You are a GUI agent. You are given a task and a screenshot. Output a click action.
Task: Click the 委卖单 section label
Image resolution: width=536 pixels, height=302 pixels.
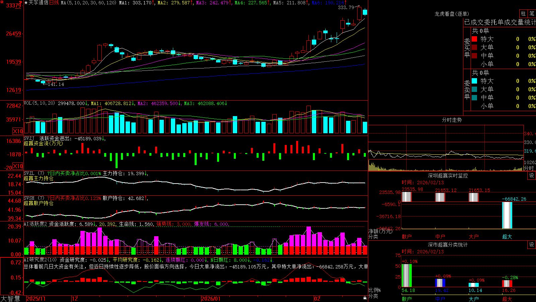tap(467, 90)
